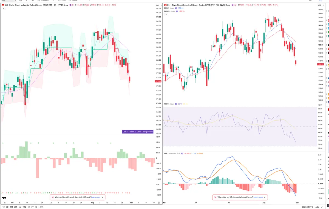Click the EMA 21 value 180.76
This screenshot has height=209, width=329.
181,11
